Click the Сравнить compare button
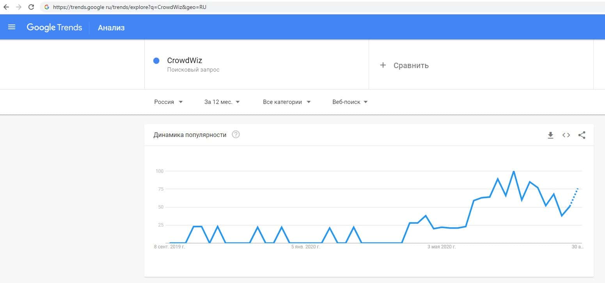Image resolution: width=605 pixels, height=283 pixels. [x=411, y=65]
